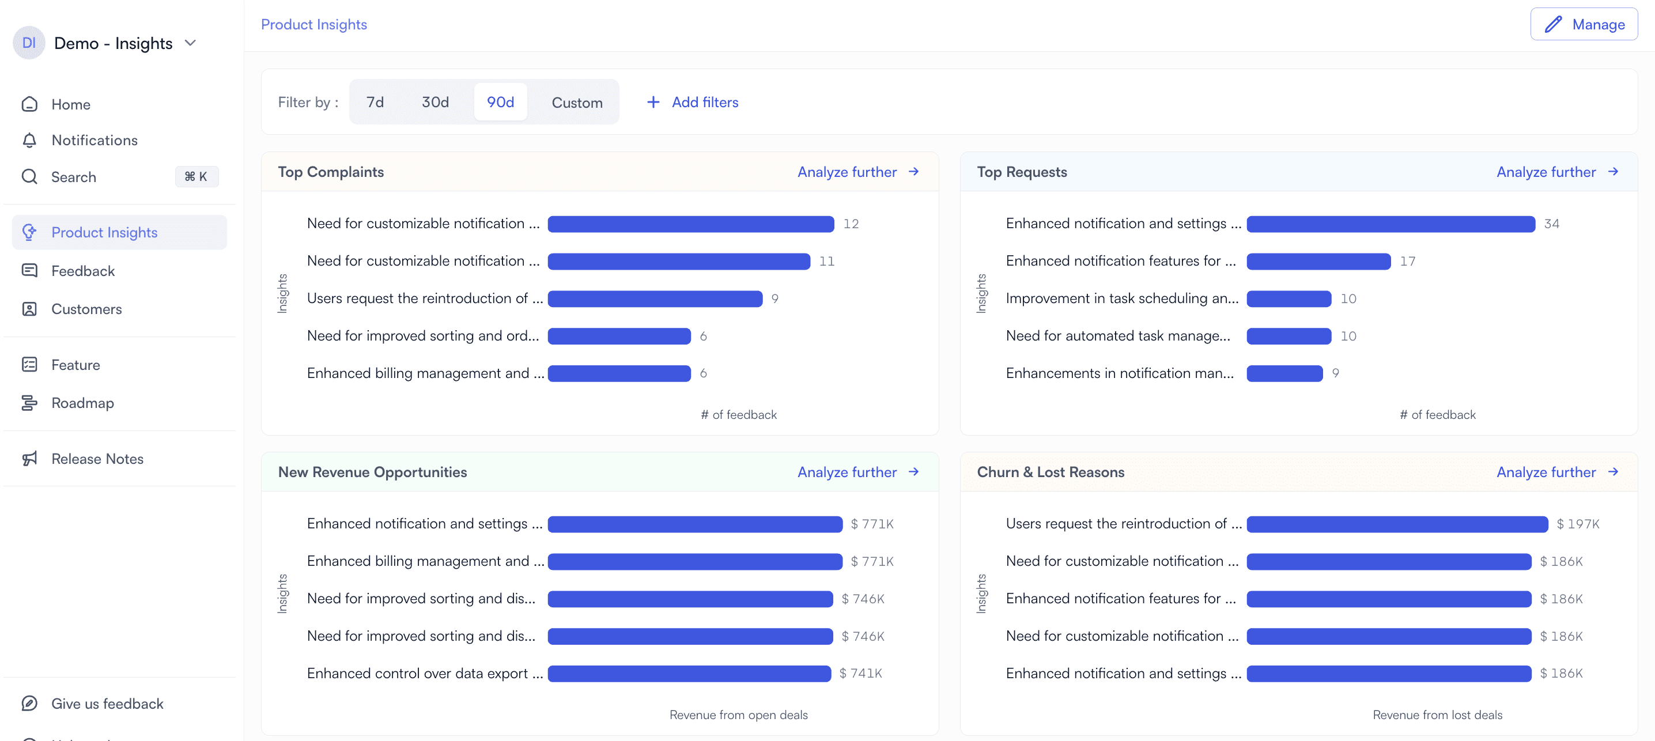The width and height of the screenshot is (1655, 741).
Task: Click arrow icon in New Revenue Opportunities header
Action: pyautogui.click(x=913, y=472)
